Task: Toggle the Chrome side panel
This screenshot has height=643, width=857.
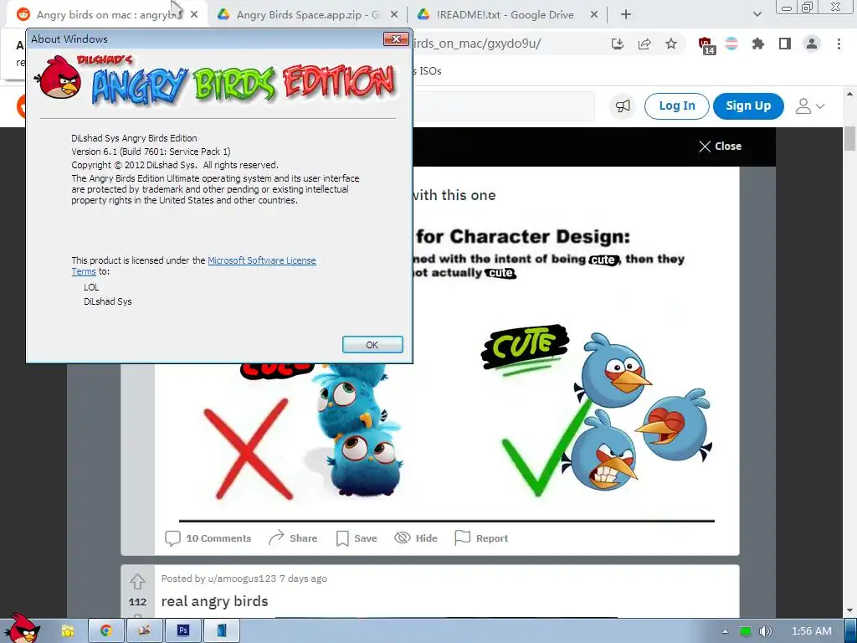Action: 785,44
